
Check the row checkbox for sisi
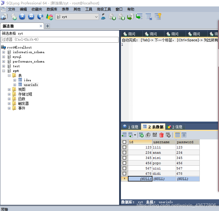click(x=124, y=158)
